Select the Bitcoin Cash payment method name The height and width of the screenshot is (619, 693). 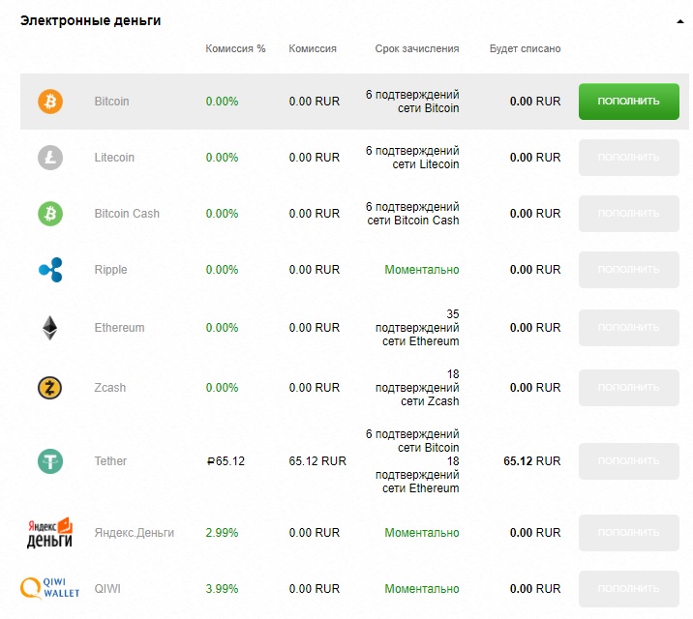[127, 214]
